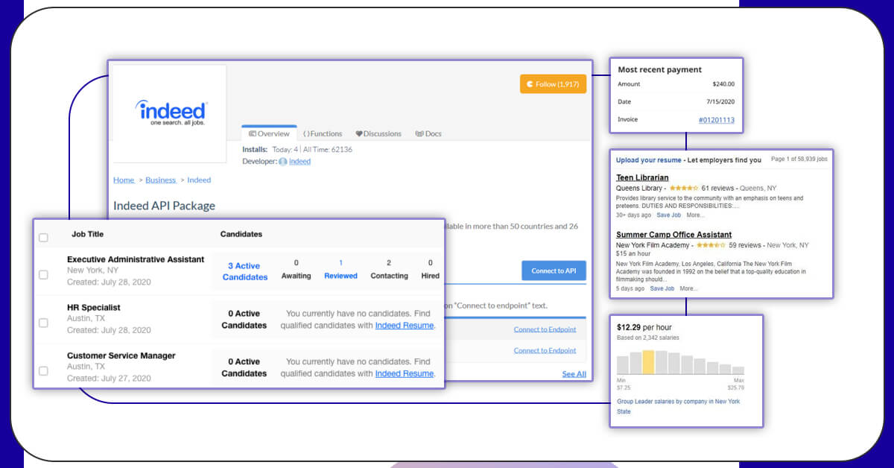Viewport: 894px width, 468px height.
Task: Open the Executive Administrative Assistant job title
Action: [x=136, y=259]
